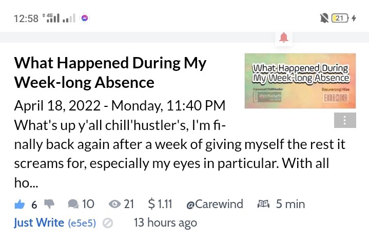Open the article cover thumbnail
This screenshot has height=241, width=369.
pos(300,81)
